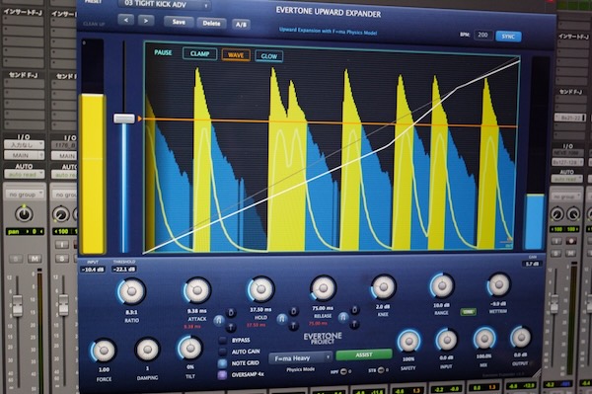Open the 入力なし input selector in Pro Tools
The width and height of the screenshot is (592, 394).
tap(24, 145)
